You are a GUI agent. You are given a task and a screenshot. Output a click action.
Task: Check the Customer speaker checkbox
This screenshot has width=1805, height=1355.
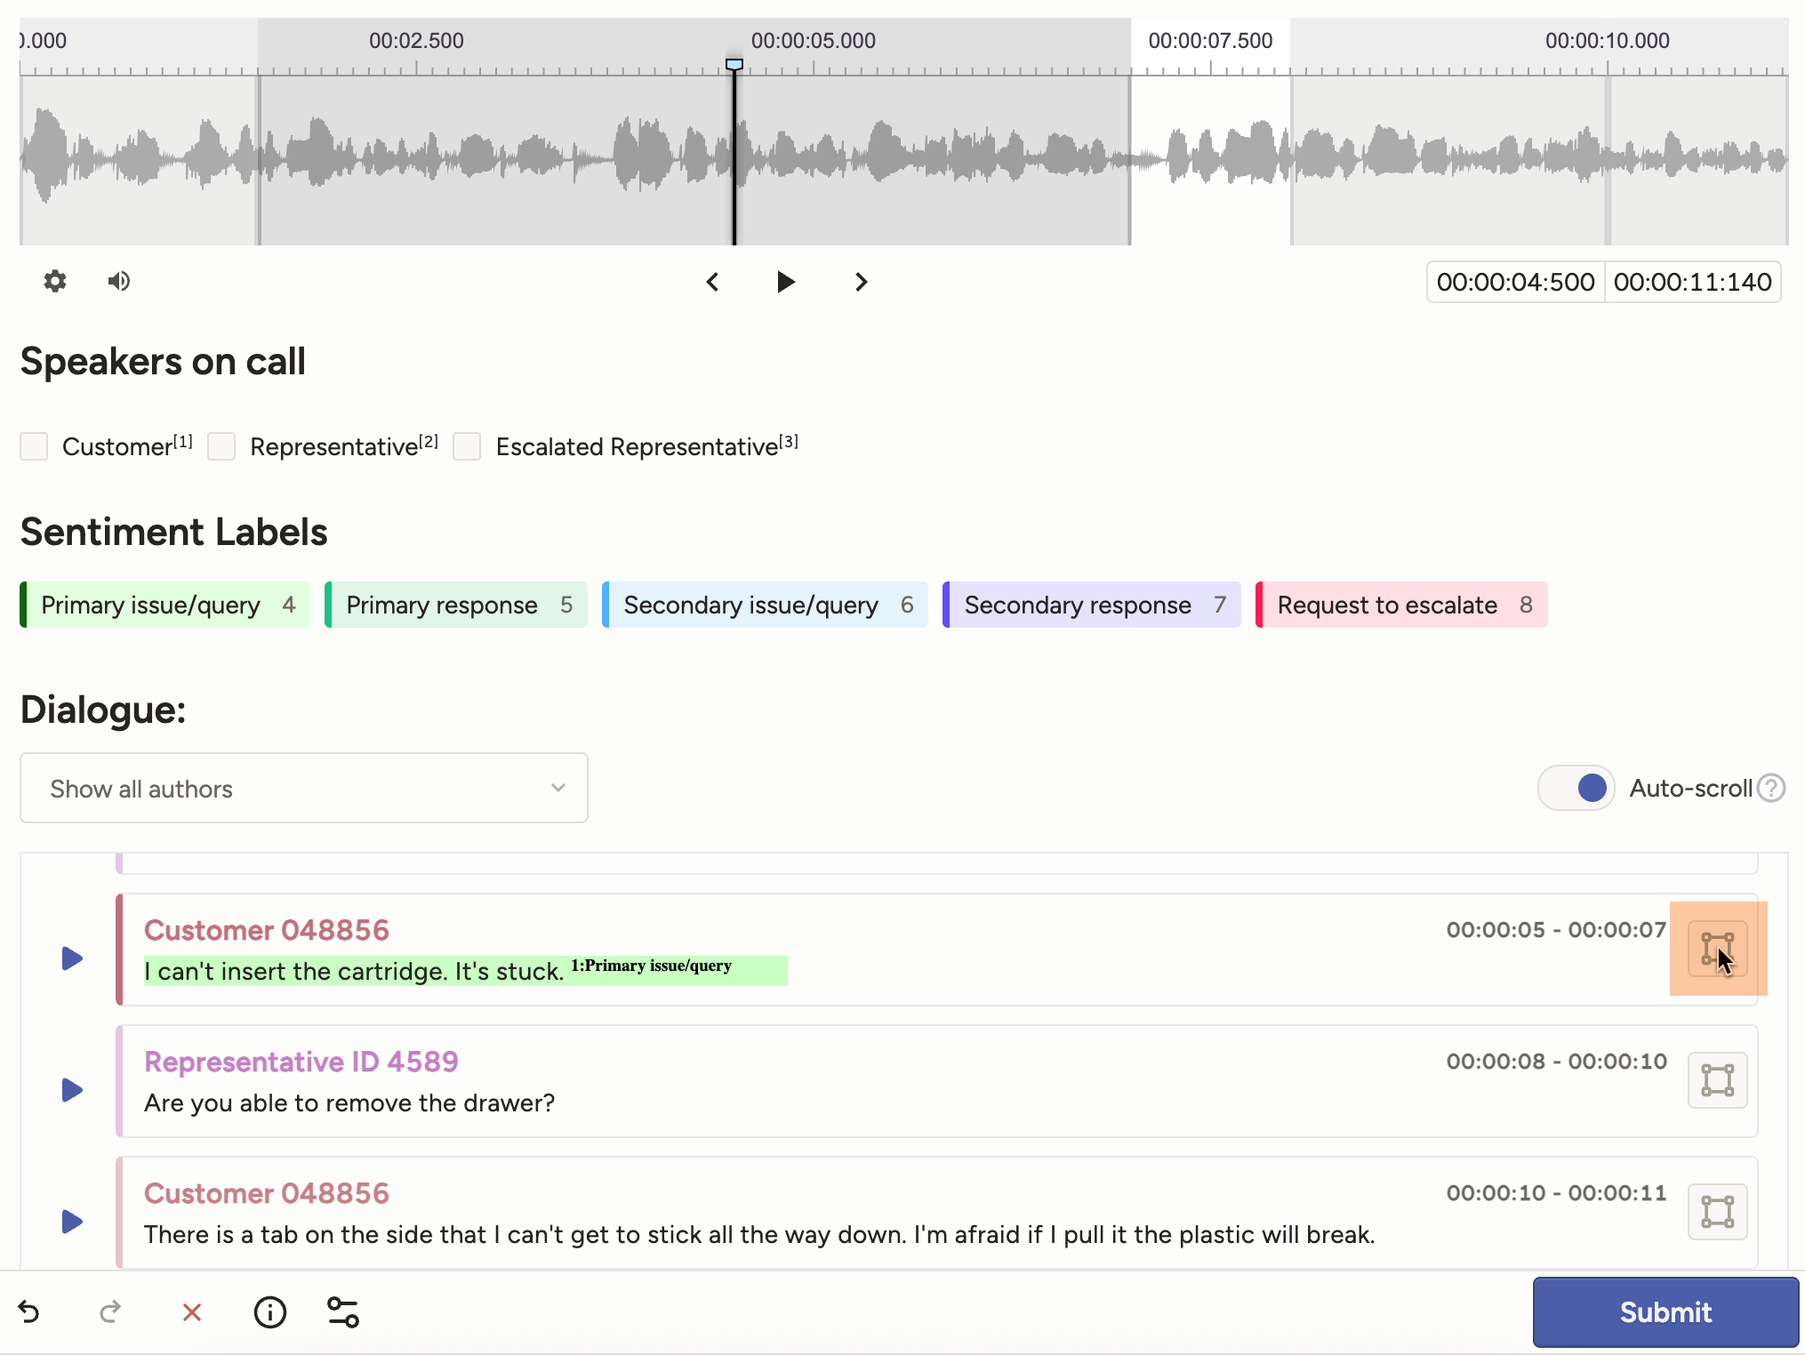(x=34, y=446)
